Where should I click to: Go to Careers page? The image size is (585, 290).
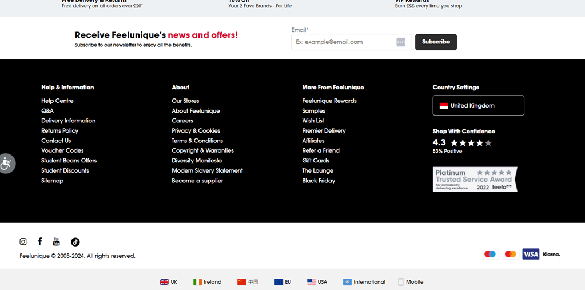pos(182,121)
